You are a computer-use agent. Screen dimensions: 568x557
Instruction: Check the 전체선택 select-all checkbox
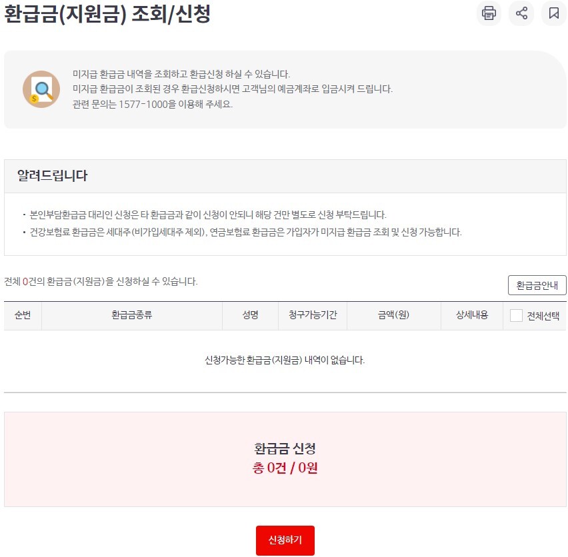(x=516, y=315)
